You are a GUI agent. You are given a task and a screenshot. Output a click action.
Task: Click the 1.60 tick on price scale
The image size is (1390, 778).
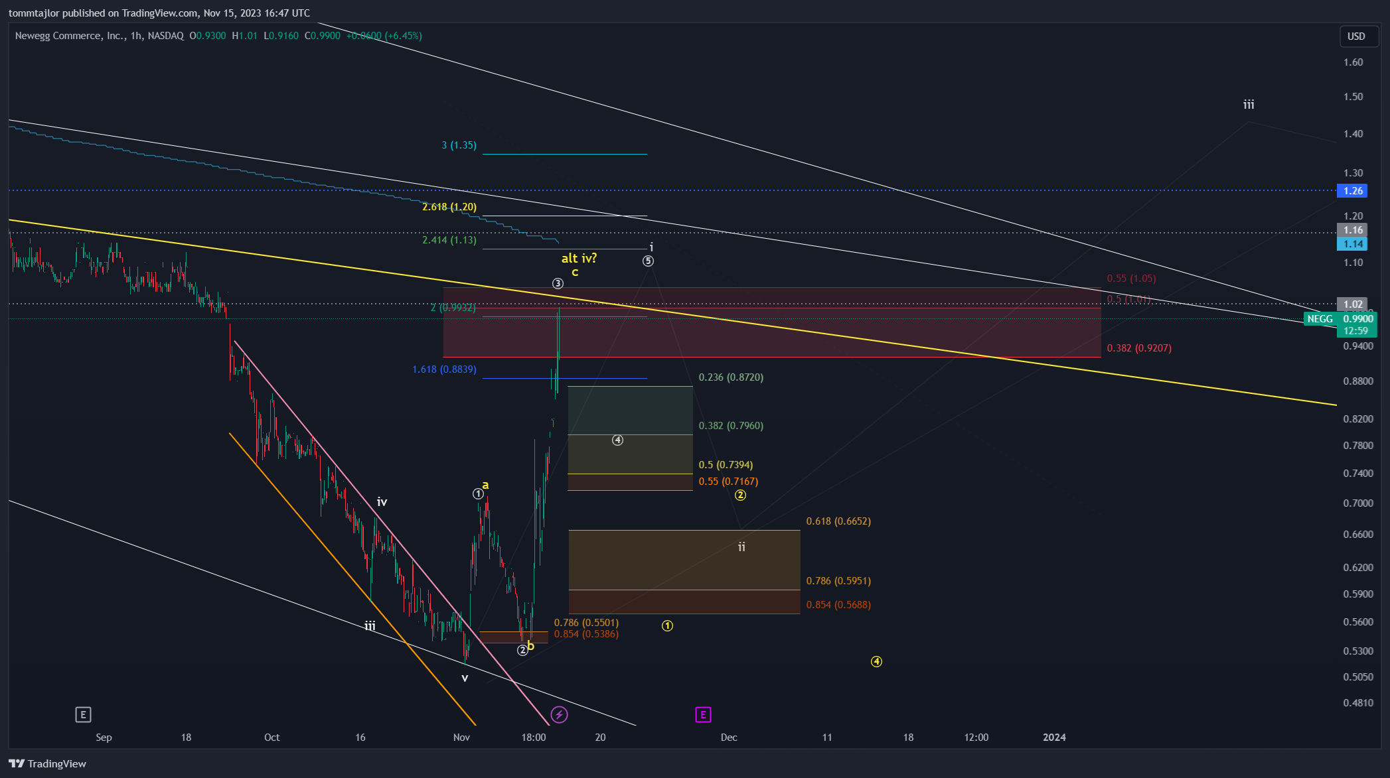1353,62
